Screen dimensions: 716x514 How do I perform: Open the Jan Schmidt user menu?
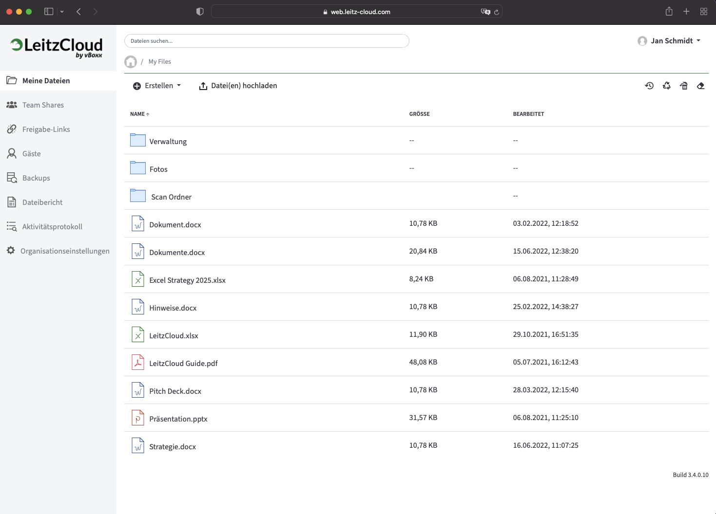click(x=669, y=41)
